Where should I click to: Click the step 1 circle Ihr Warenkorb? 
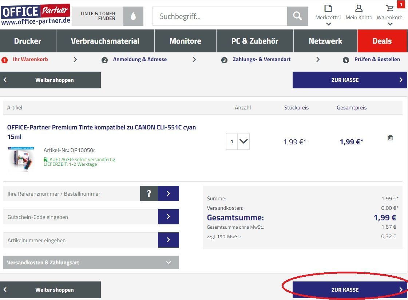pyautogui.click(x=4, y=60)
